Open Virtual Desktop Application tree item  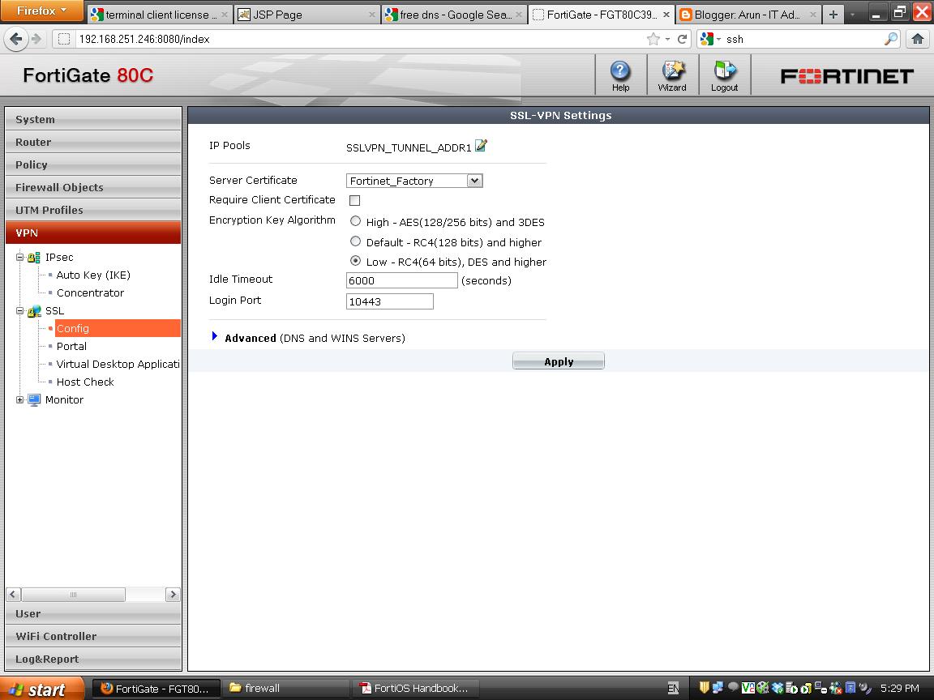pos(118,365)
